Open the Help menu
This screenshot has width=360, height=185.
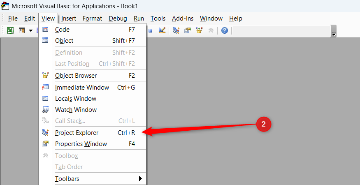pos(236,18)
